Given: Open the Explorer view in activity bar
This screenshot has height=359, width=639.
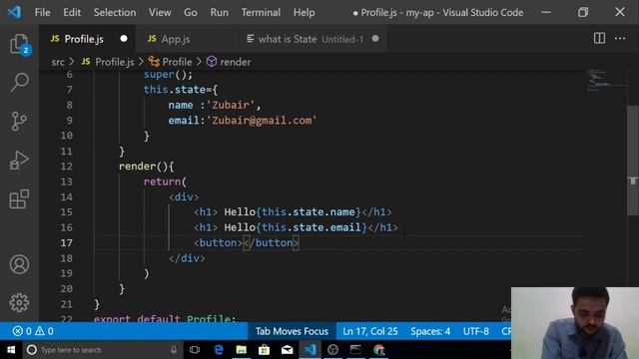Looking at the screenshot, I should pos(19,44).
